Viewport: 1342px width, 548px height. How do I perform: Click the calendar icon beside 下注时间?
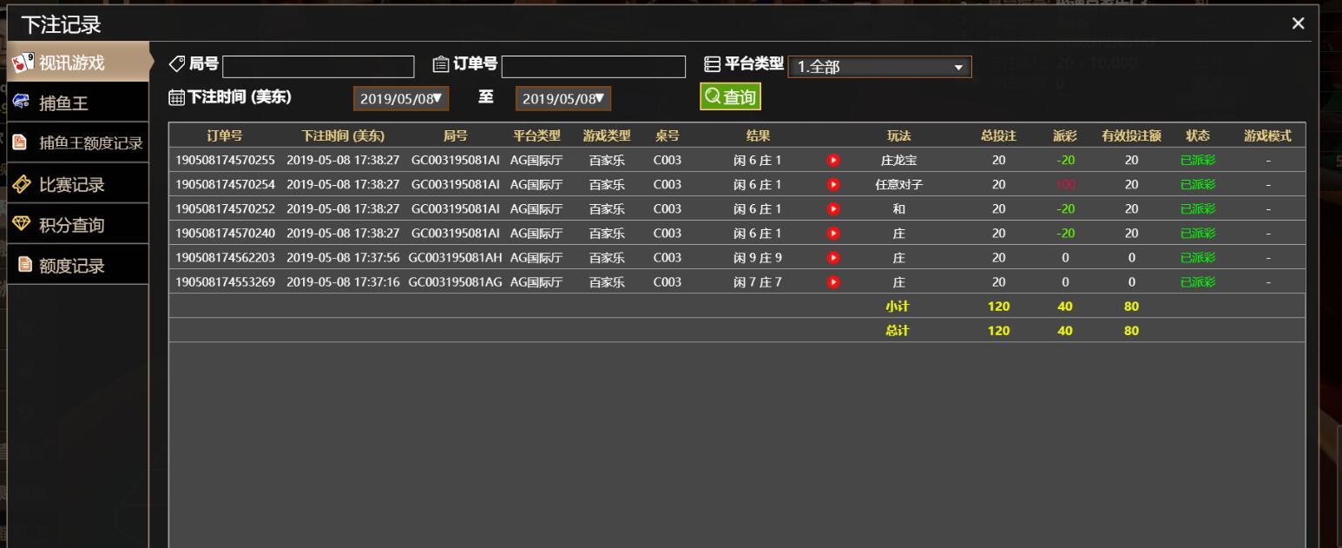[x=175, y=98]
